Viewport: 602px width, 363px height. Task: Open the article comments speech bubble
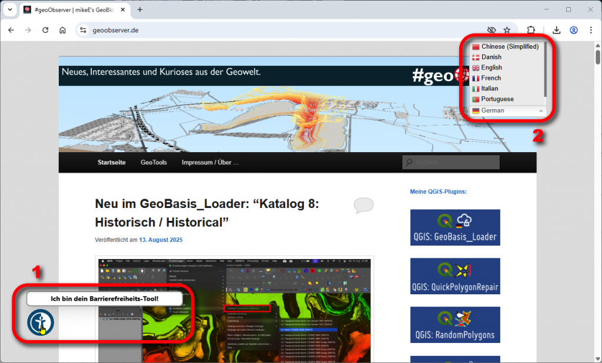click(363, 206)
